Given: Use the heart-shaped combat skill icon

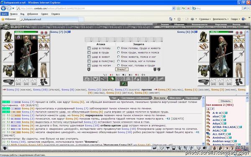Looking at the screenshot, I should pos(95,79).
